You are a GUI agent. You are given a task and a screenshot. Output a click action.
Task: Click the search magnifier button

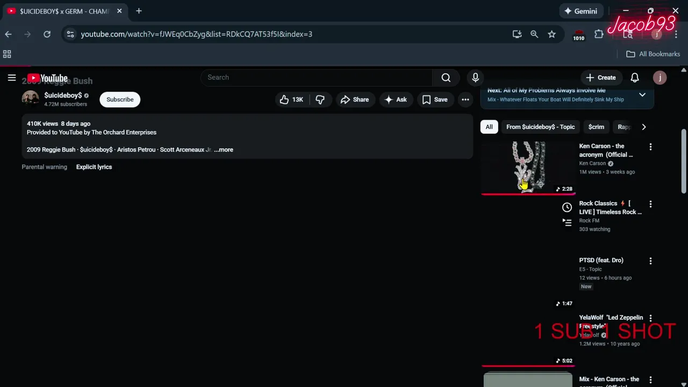[x=446, y=77]
